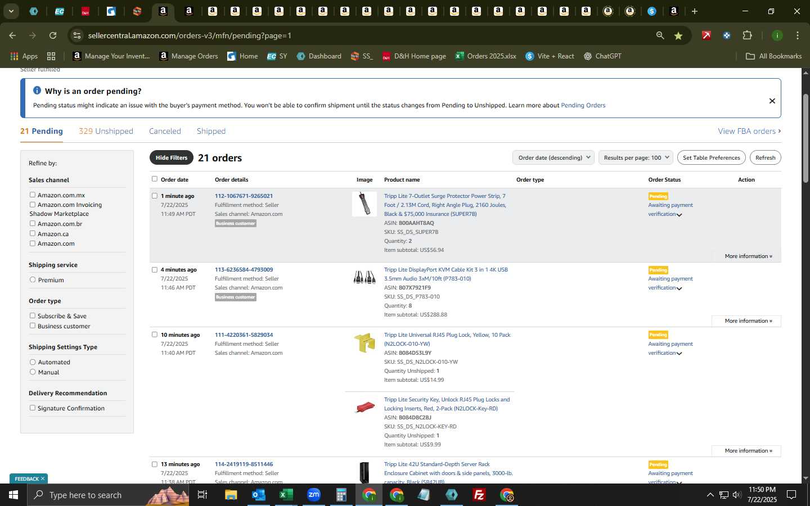Enable Signature Confirmation filter

[33, 408]
